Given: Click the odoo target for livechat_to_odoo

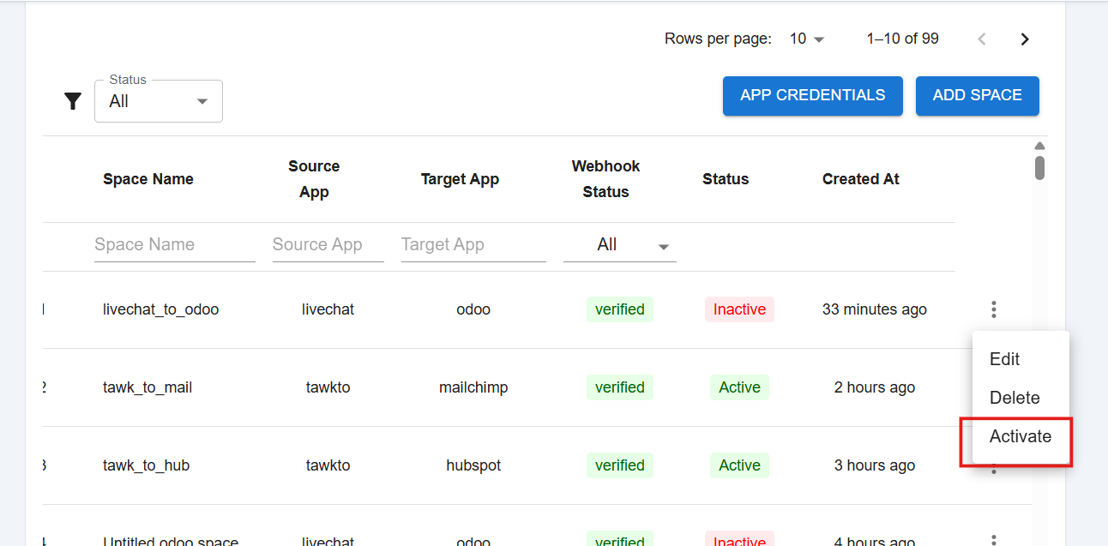Looking at the screenshot, I should tap(473, 309).
